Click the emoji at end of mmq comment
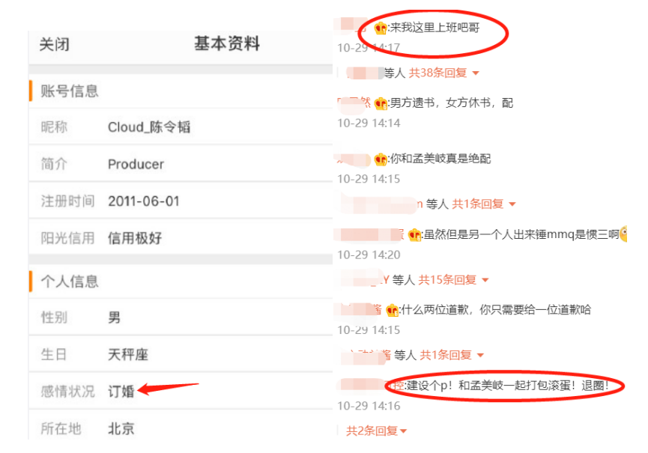Viewport: 648px width, 453px height. [x=623, y=234]
